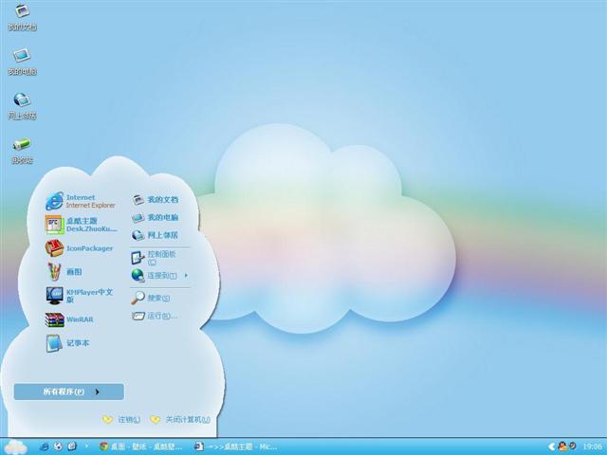Open 我的电脑 in start menu right column
The width and height of the screenshot is (607, 455).
[x=156, y=217]
